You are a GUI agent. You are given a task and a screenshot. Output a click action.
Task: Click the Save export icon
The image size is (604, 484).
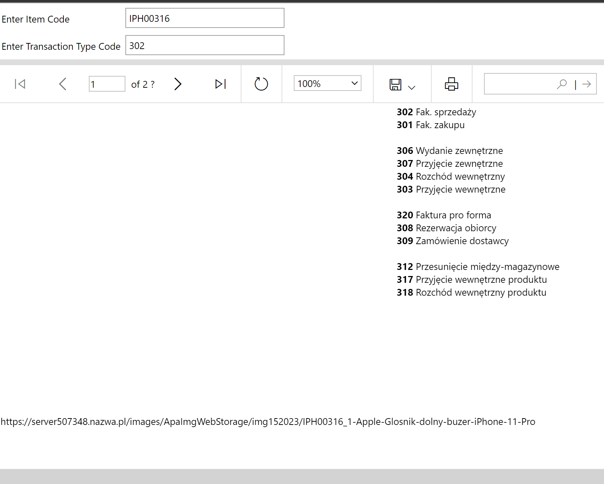395,84
